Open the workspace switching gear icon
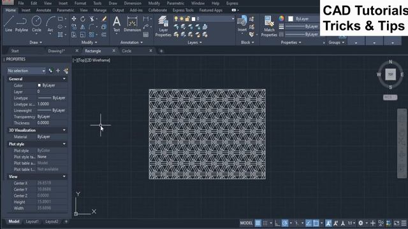 [361, 223]
